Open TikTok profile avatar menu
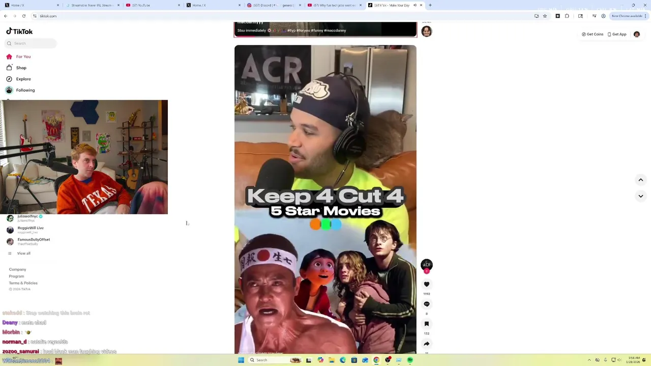Screen dimensions: 651x366 click(x=637, y=34)
